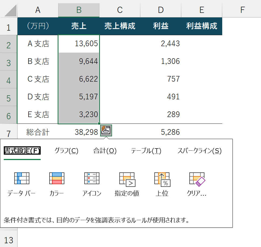Open the スパークライン(S) tab
261x247 pixels.
[199, 151]
